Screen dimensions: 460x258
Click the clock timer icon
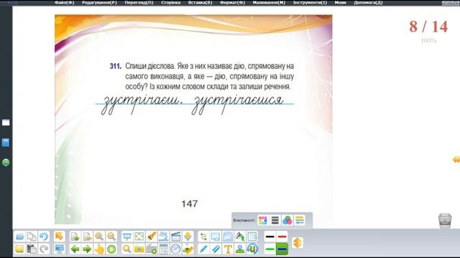coord(175,249)
